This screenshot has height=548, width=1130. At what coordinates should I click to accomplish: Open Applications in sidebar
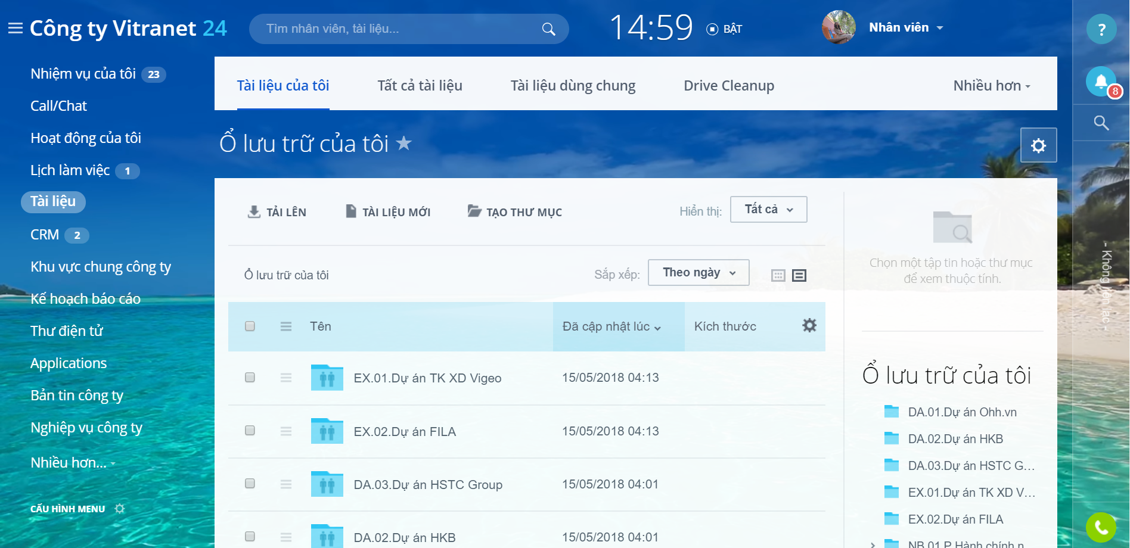coord(69,363)
